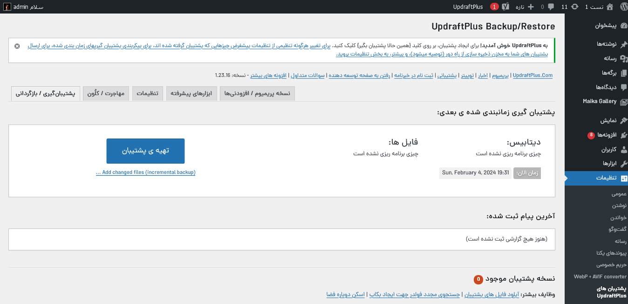This screenshot has width=628, height=304.
Task: Click the comment icon for دیدگاه‌ها
Action: (624, 87)
